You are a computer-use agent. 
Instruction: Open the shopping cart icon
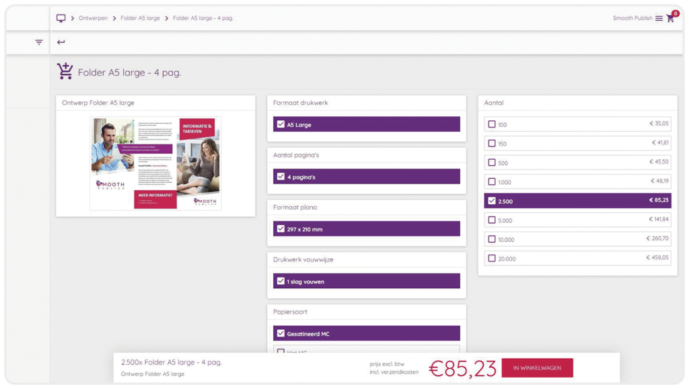[x=670, y=18]
